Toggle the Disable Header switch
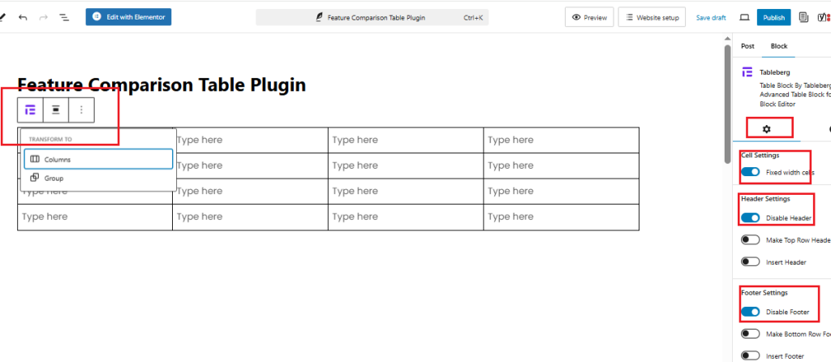Image resolution: width=831 pixels, height=362 pixels. pyautogui.click(x=750, y=218)
